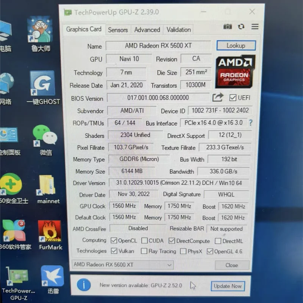Click the BIOS Version text field
303x303 pixels.
(158, 98)
